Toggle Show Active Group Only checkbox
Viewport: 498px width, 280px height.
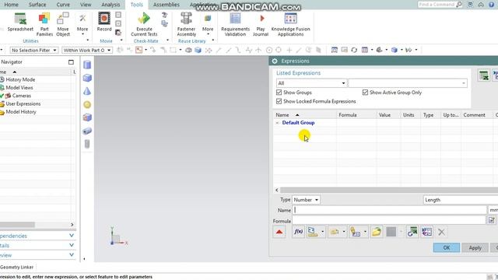pyautogui.click(x=365, y=93)
